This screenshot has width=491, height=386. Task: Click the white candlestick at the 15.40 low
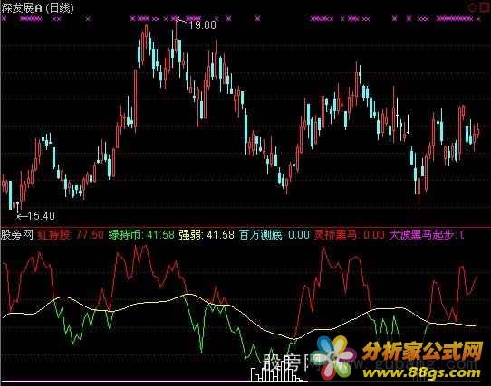pyautogui.click(x=18, y=206)
